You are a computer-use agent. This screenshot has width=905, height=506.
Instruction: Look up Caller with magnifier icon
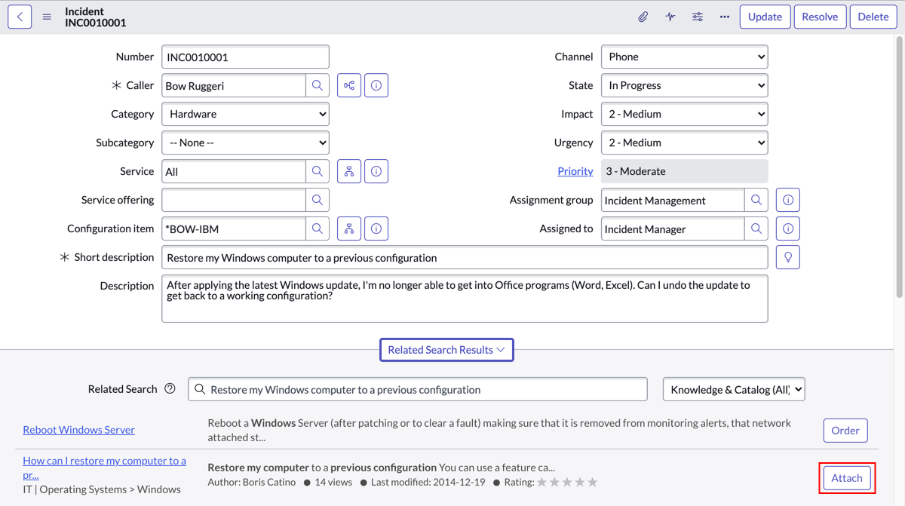[318, 85]
